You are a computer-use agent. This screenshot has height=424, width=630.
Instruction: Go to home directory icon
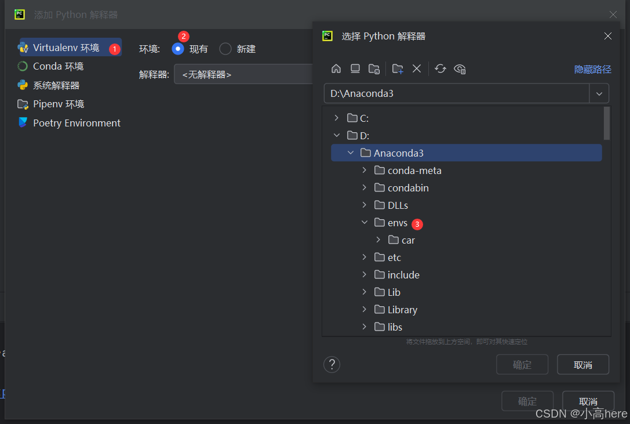(336, 69)
